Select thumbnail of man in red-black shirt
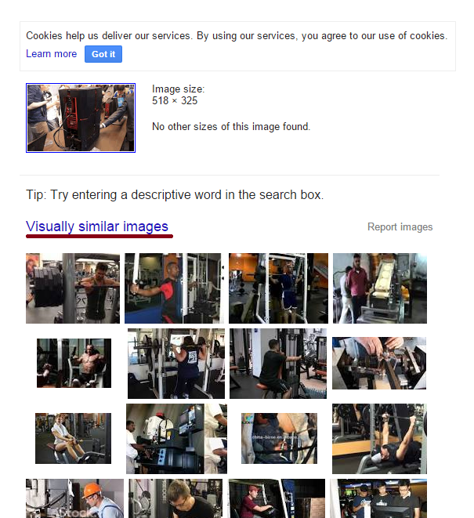Image resolution: width=474 pixels, height=518 pixels. (x=174, y=288)
